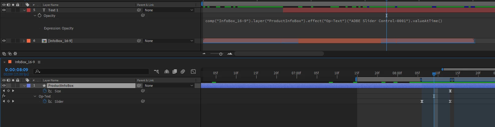Viewport: 495px width, 127px height.
Task: Click the composition icon of [InfoBox_16-9]
Action: (x=44, y=41)
